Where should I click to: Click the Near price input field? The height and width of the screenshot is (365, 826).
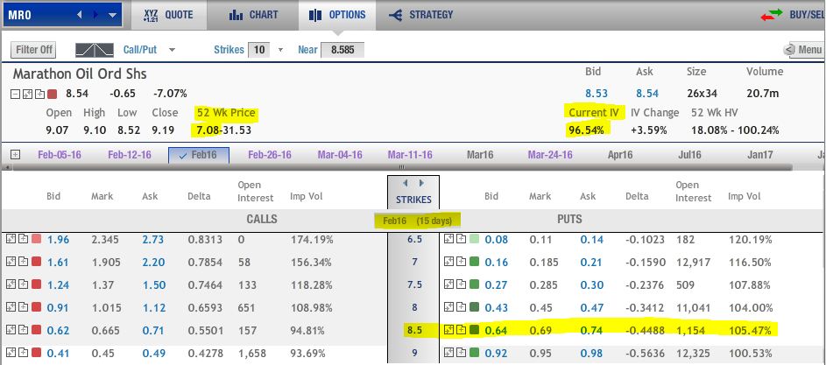342,50
